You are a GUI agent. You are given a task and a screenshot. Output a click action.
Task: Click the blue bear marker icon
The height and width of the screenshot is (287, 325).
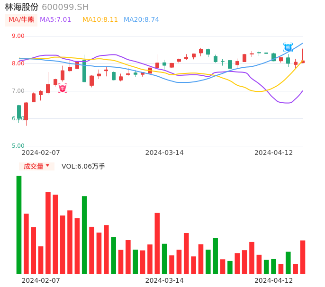pos(288,47)
